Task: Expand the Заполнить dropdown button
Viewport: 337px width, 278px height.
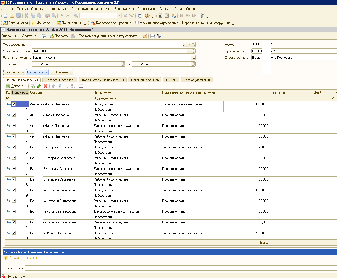Action: [23, 73]
